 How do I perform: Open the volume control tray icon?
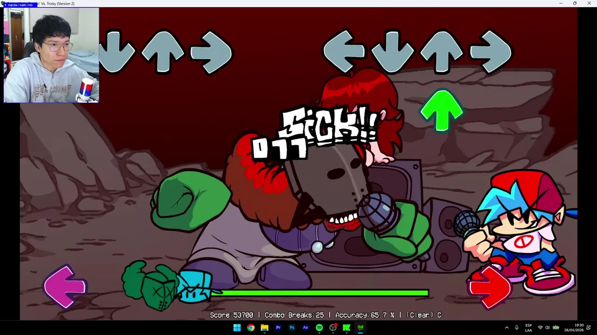(x=548, y=328)
